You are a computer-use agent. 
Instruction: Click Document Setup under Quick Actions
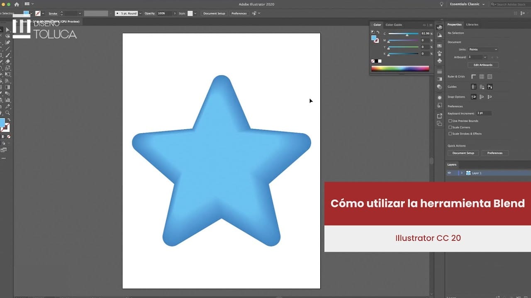(463, 153)
